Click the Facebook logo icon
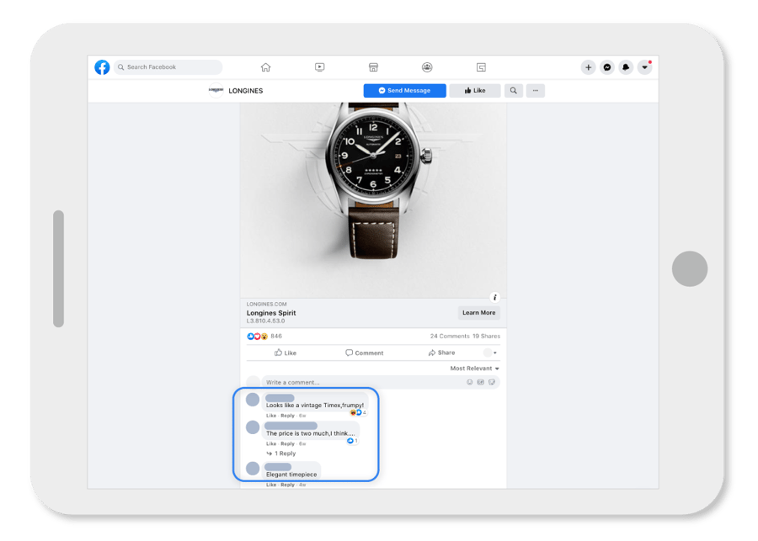The height and width of the screenshot is (541, 758). pos(102,67)
